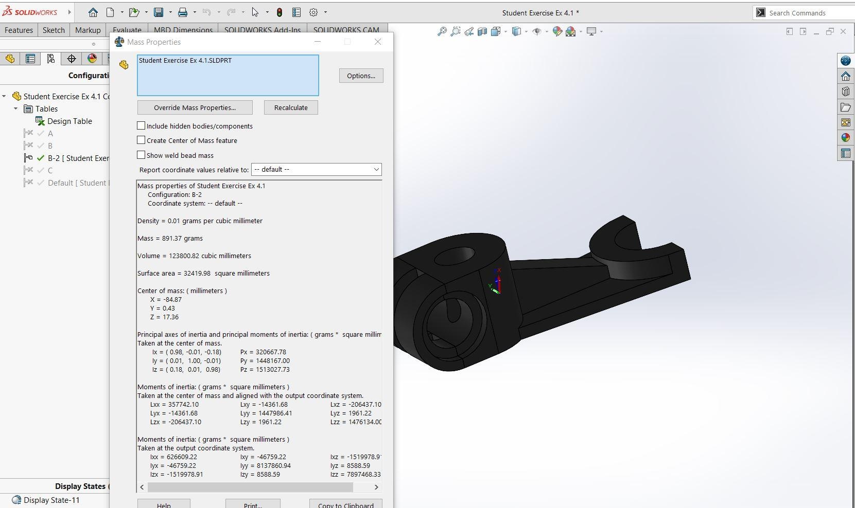855x508 pixels.
Task: Click the Open document folder icon
Action: click(x=134, y=12)
